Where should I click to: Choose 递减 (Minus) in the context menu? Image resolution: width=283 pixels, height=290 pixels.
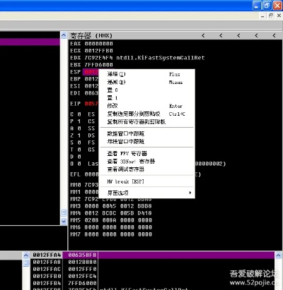[146, 82]
